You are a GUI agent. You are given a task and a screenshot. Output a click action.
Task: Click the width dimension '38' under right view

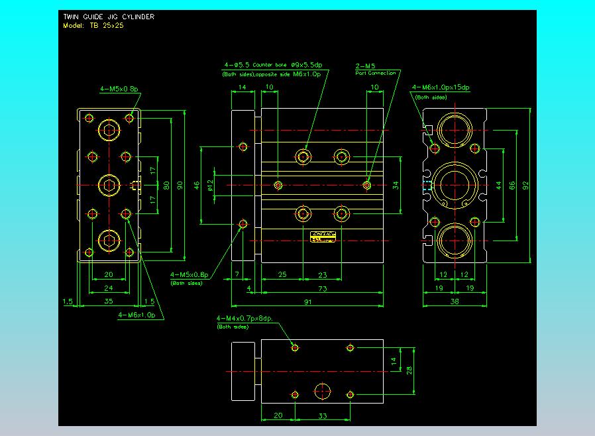[x=455, y=302]
